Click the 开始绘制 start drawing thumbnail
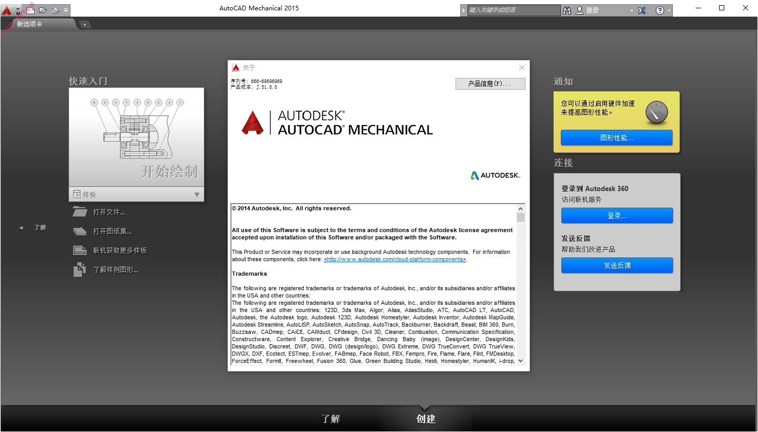The height and width of the screenshot is (432, 758). click(x=136, y=137)
